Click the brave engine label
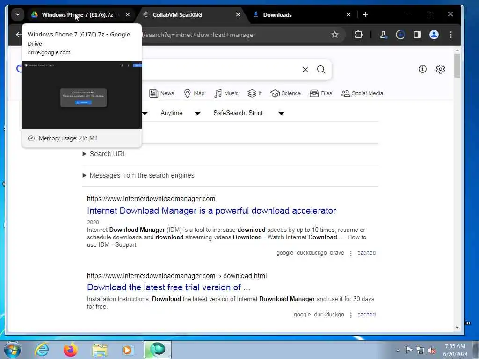The image size is (479, 359). 337,253
